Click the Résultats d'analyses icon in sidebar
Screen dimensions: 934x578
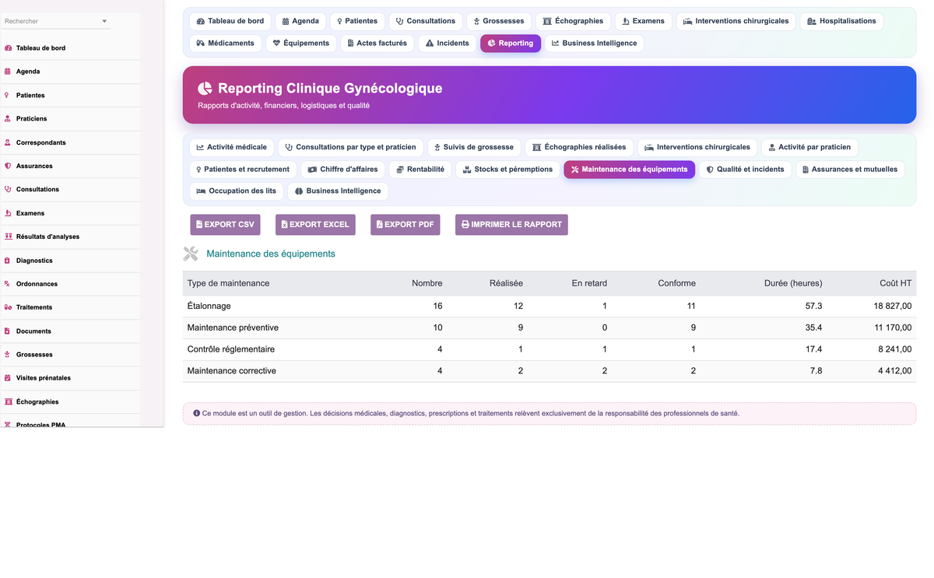tap(8, 236)
